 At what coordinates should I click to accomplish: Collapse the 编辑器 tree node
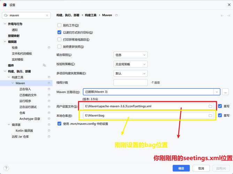(x=5, y=41)
